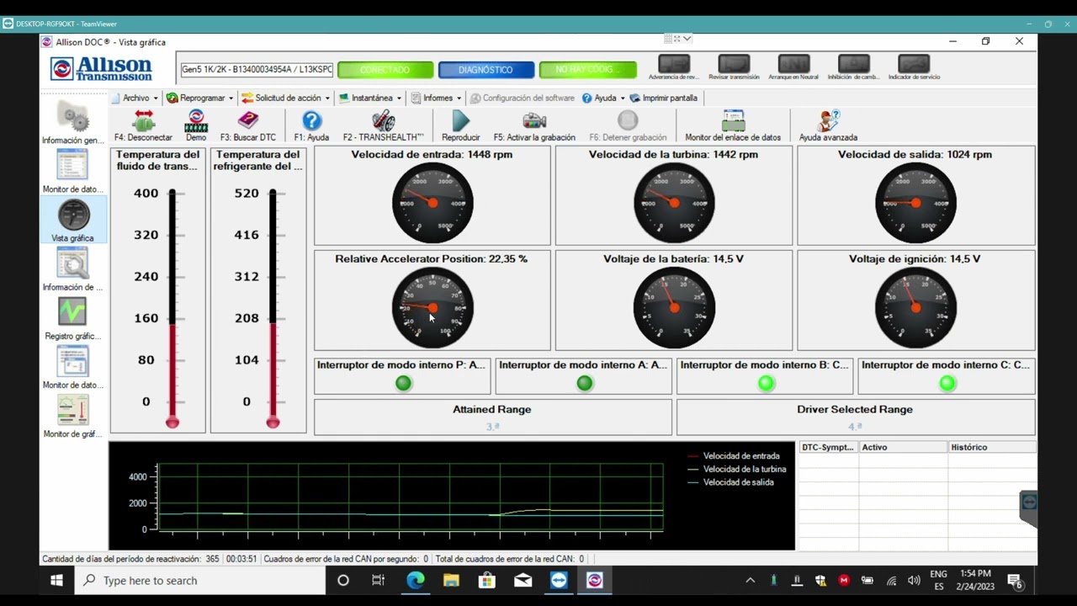
Task: Click the Voltaje de ignición gauge
Action: [915, 307]
